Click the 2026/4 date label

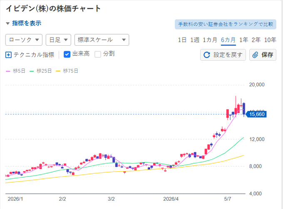click(x=171, y=199)
